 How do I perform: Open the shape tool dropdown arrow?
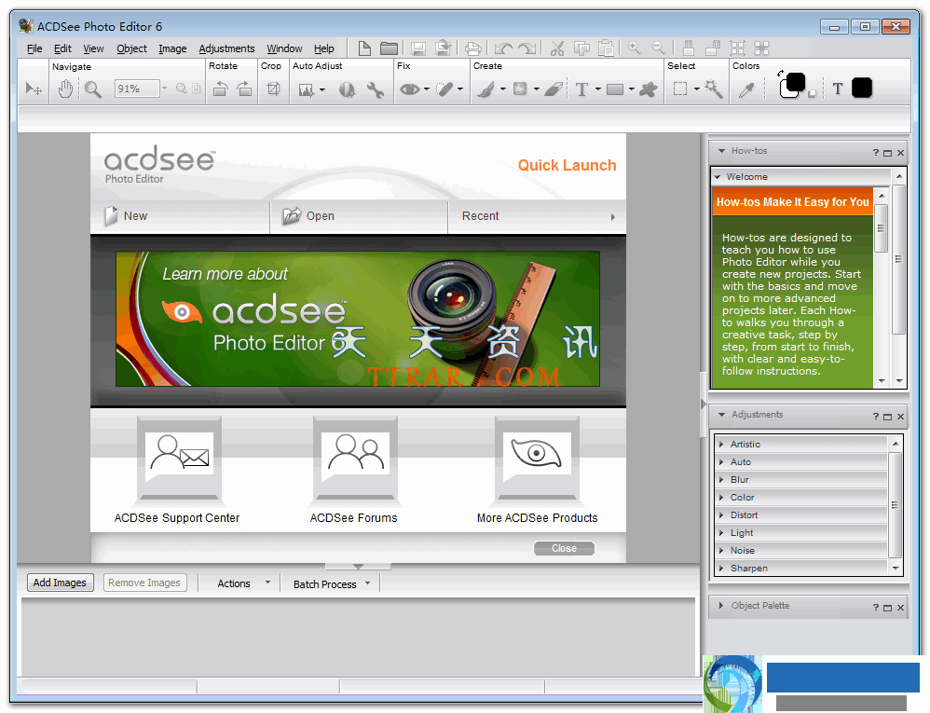632,89
